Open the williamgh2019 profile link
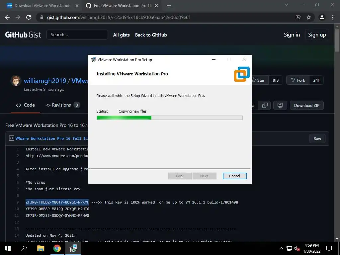The height and width of the screenshot is (255, 340). 45,81
